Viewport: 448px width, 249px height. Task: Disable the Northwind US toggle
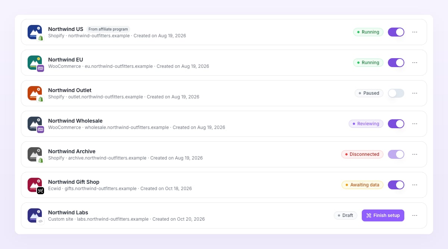396,32
